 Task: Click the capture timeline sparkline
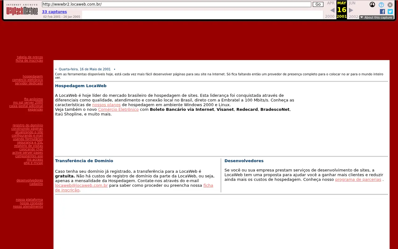coord(202,15)
